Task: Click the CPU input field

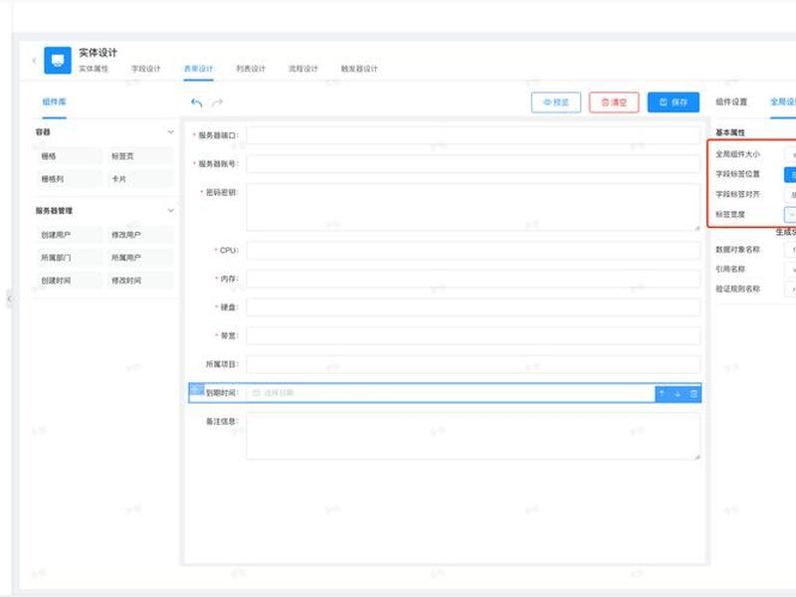Action: pos(474,251)
